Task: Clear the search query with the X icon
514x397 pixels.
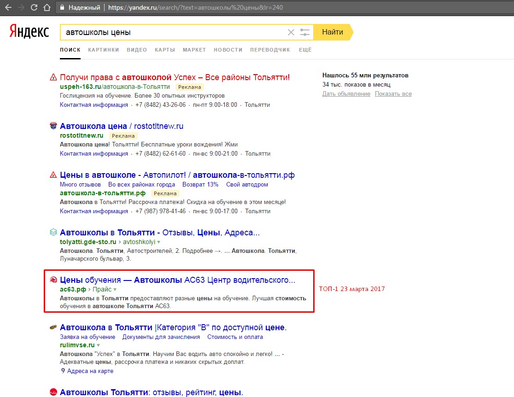Action: [x=291, y=32]
